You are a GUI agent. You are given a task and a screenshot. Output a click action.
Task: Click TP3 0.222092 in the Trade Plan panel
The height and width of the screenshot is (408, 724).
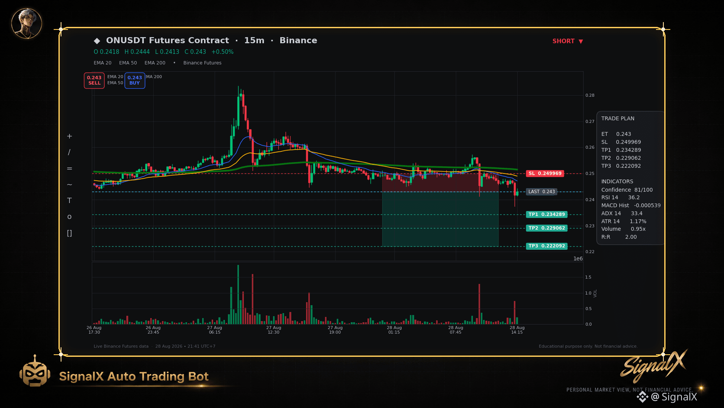621,166
